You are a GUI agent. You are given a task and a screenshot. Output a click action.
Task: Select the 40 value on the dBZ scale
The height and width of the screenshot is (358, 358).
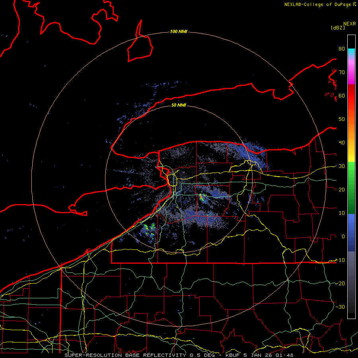[342, 143]
